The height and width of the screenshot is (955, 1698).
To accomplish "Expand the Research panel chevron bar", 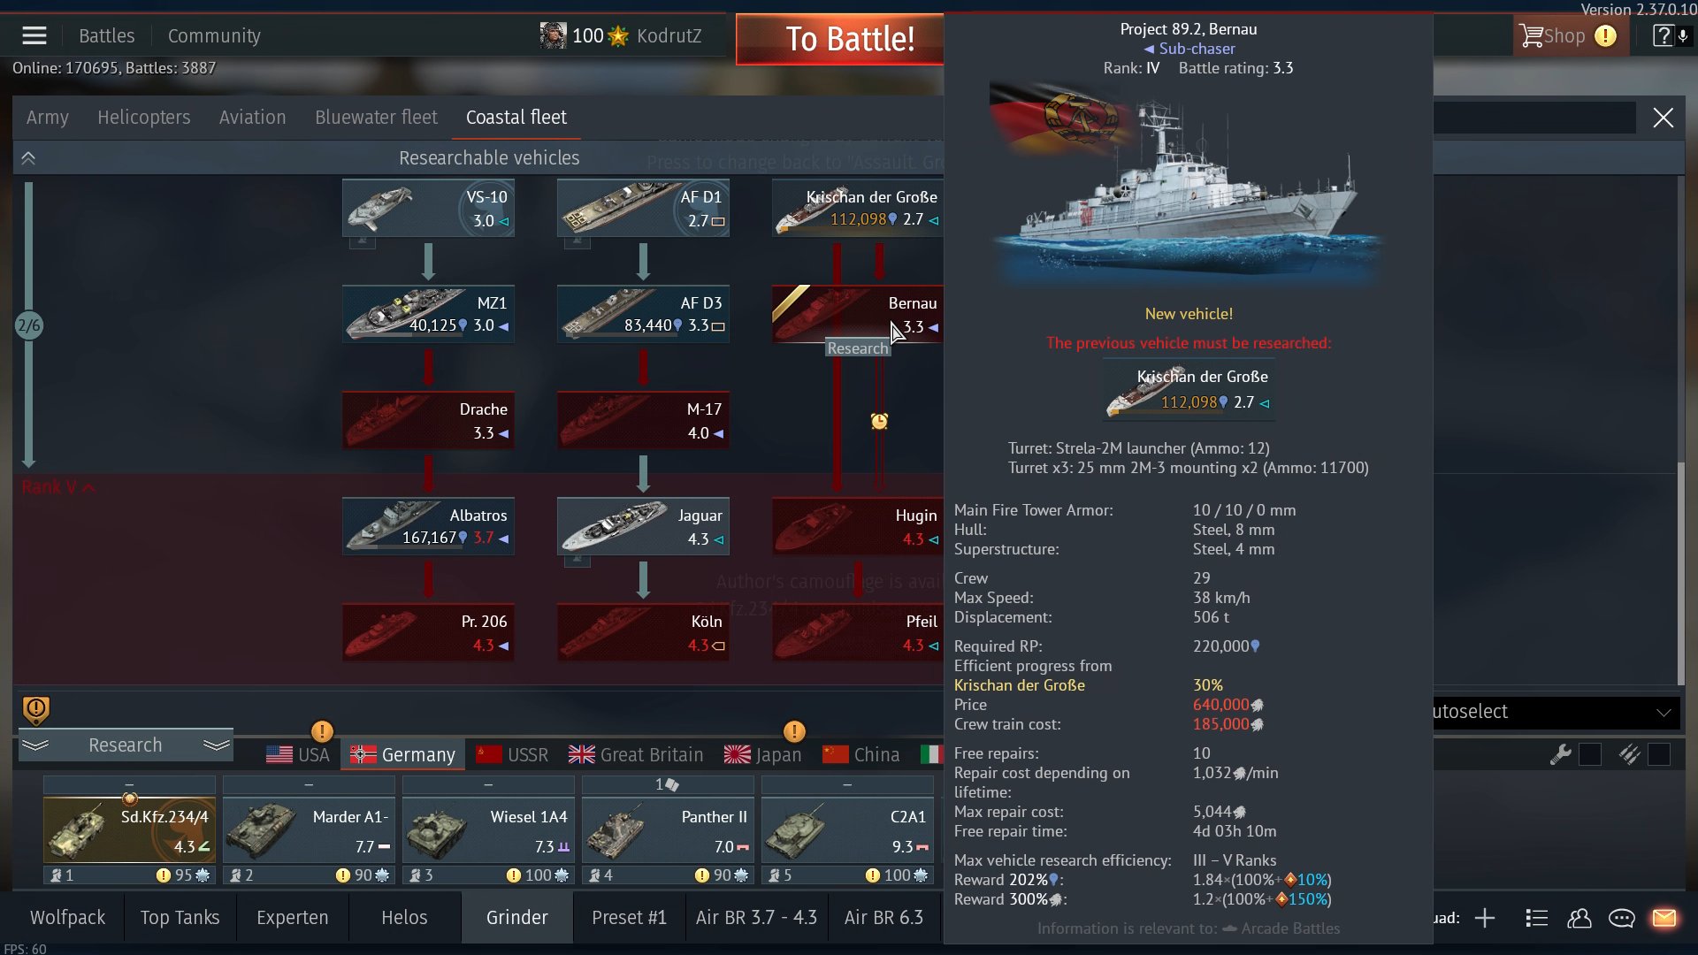I will [125, 745].
